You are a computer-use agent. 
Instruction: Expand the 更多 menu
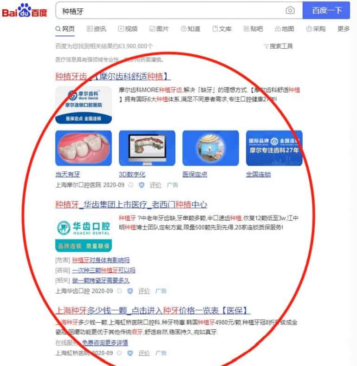click(344, 29)
